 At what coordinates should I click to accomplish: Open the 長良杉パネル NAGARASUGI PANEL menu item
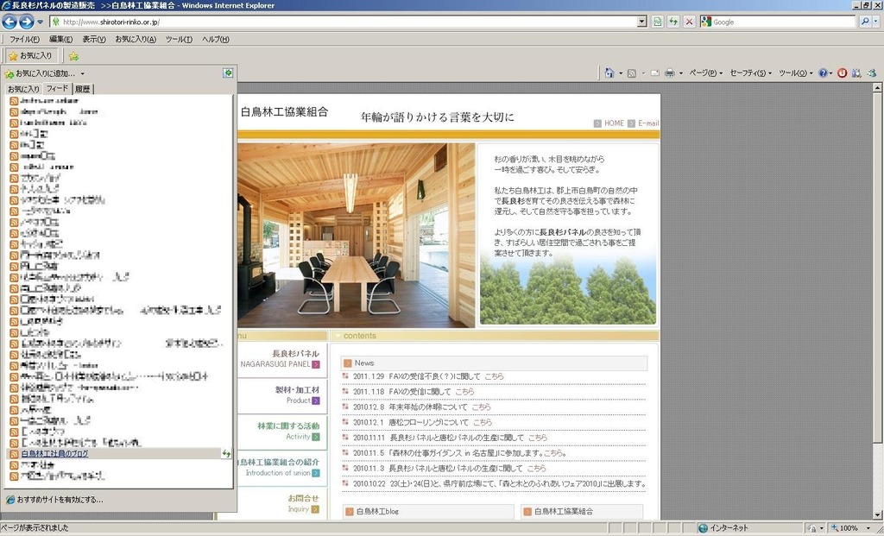click(281, 359)
